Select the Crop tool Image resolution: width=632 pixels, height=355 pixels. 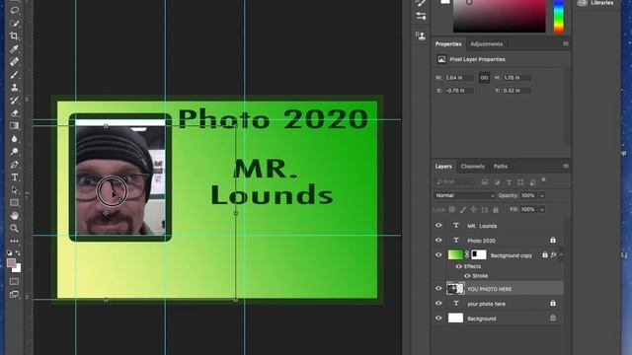tap(15, 35)
